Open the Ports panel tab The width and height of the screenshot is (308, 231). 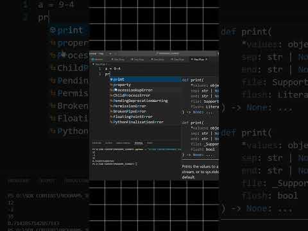pyautogui.click(x=150, y=143)
